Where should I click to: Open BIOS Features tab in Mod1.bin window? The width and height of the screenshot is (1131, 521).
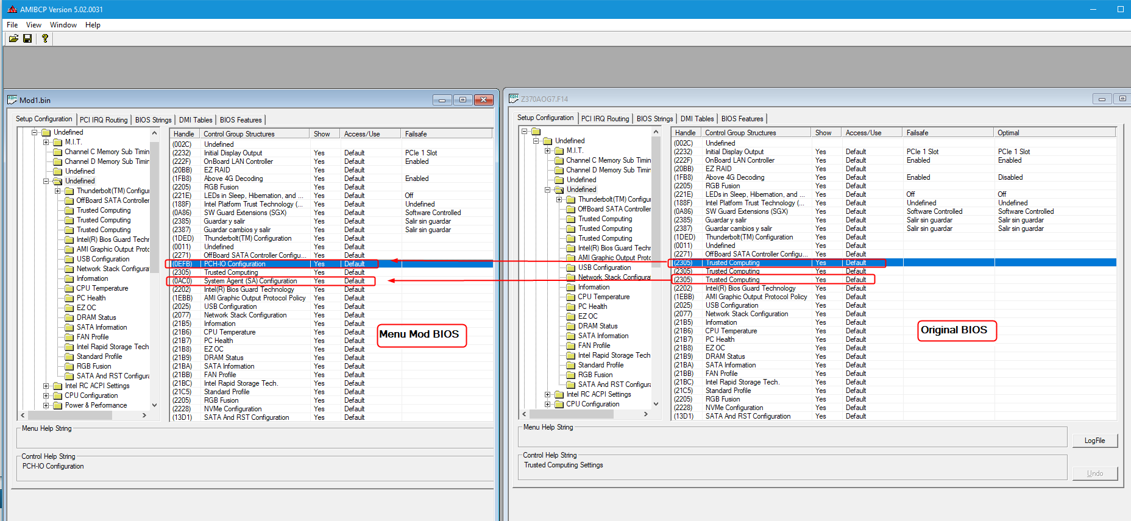coord(241,120)
